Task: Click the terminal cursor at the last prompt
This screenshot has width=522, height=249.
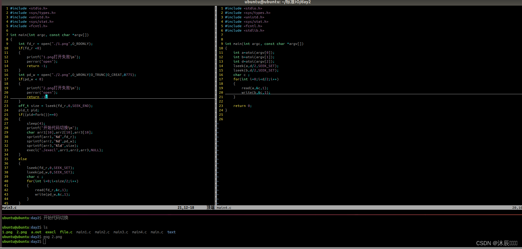Action: pyautogui.click(x=45, y=242)
